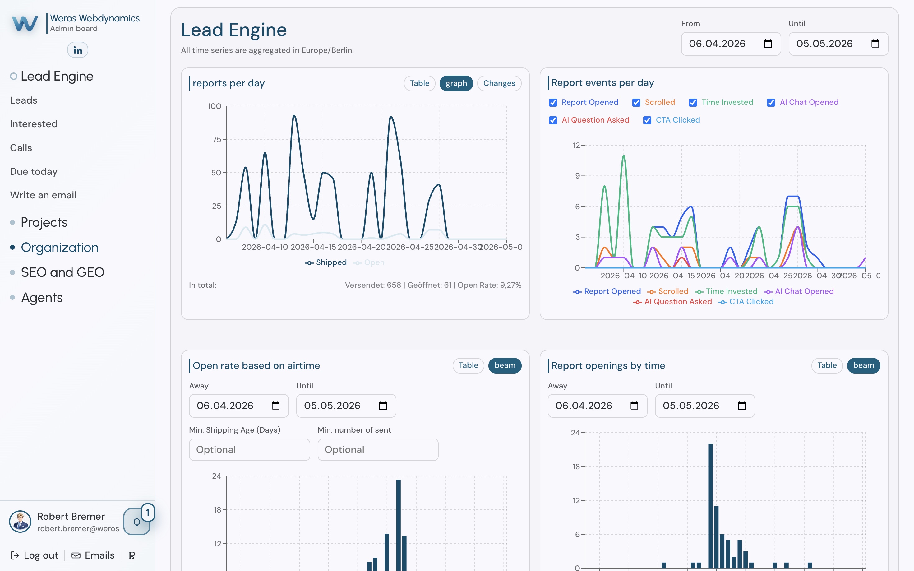Open calendar icon in openings Until date

point(741,406)
